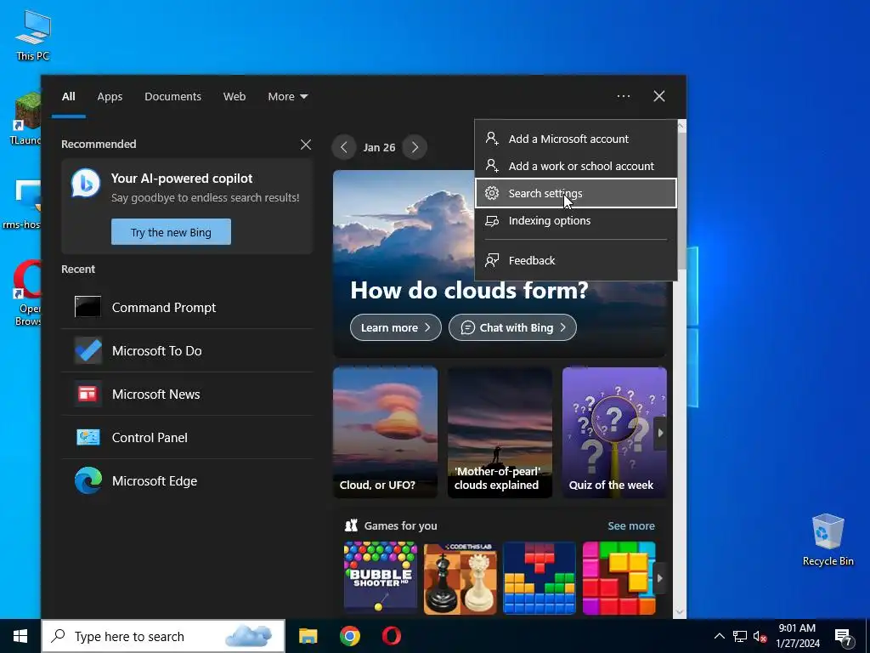870x653 pixels.
Task: Open the Windows Start menu
Action: 20,636
